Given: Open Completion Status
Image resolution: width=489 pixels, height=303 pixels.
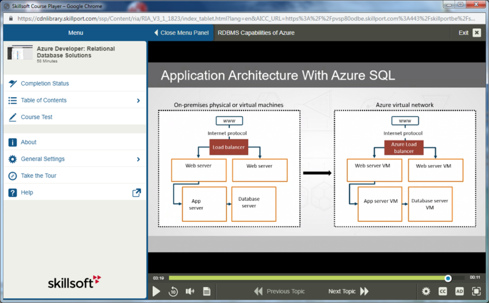Looking at the screenshot, I should (75, 83).
